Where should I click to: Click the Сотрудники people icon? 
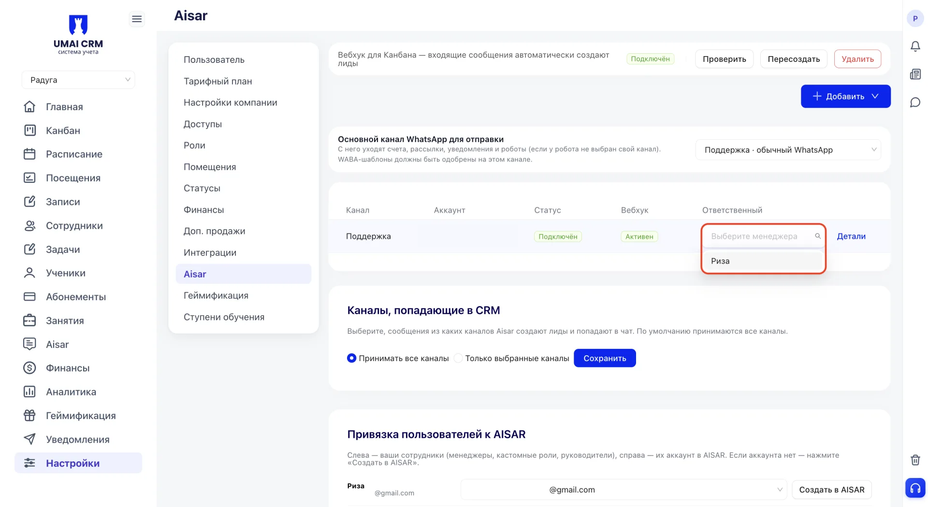[x=29, y=225]
